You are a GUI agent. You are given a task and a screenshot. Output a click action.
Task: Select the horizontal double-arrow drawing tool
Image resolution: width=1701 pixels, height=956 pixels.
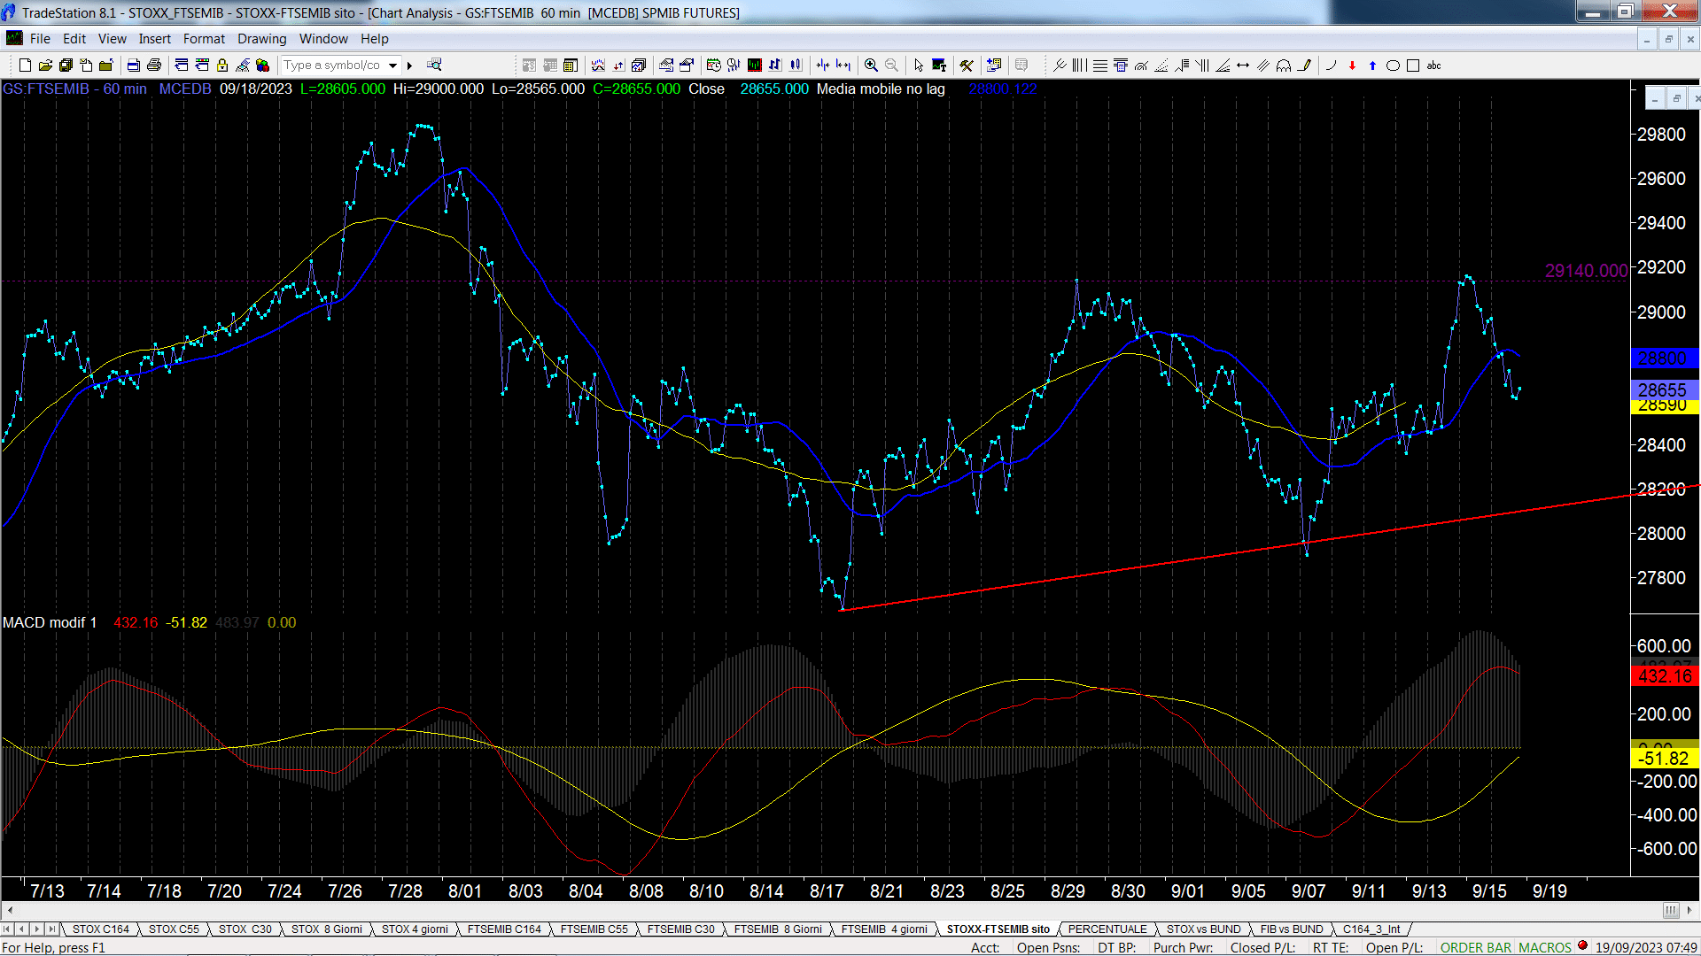pos(1243,66)
